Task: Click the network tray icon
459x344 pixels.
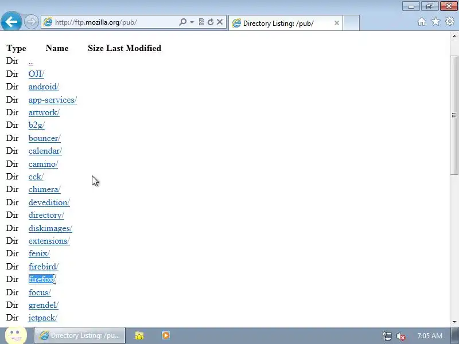Action: pyautogui.click(x=387, y=336)
